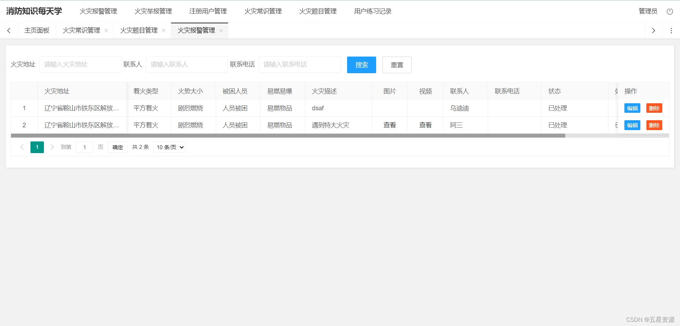
Task: Click the 重置 reset button
Action: 397,65
